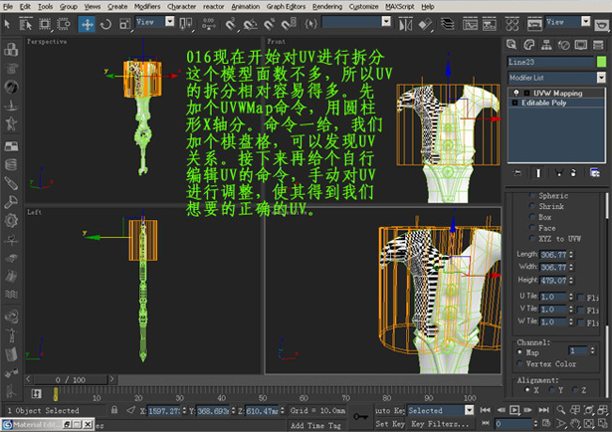Click the green object color swatch
Viewport: 612px width, 432px height.
[x=601, y=62]
